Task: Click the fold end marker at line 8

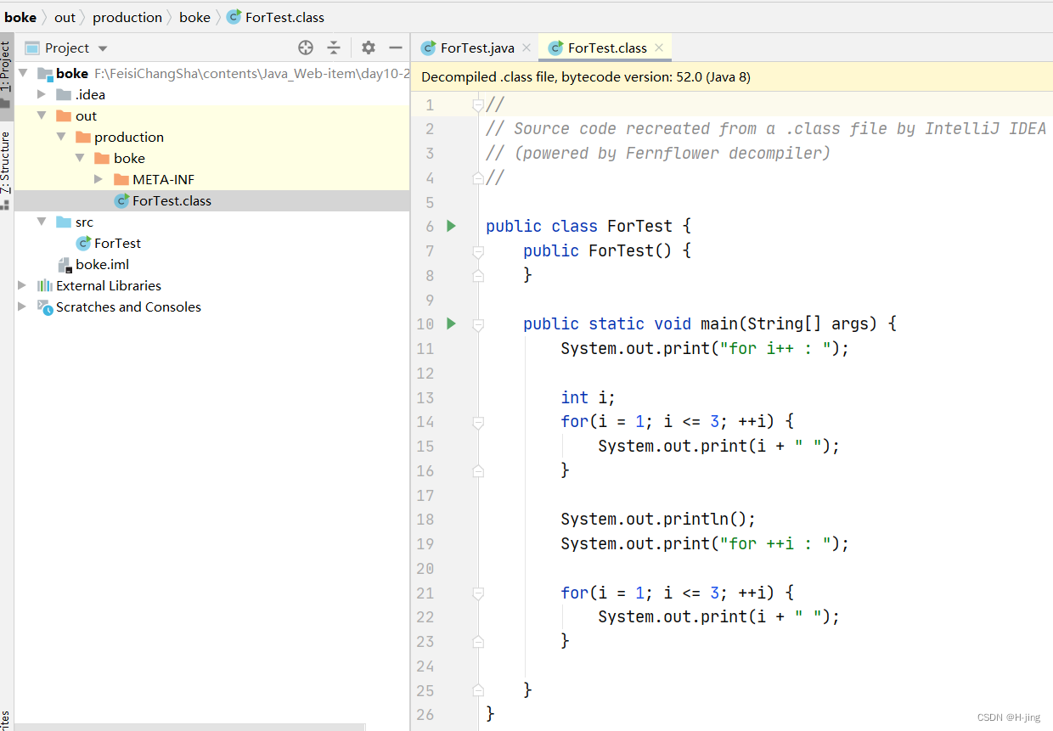Action: 478,275
